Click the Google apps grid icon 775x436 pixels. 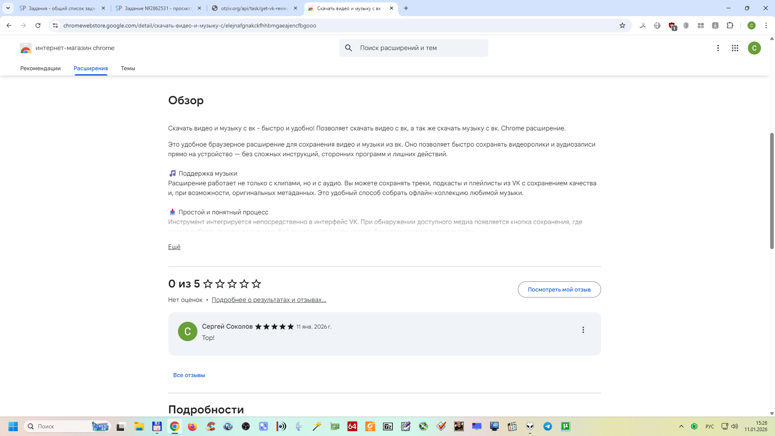click(735, 48)
